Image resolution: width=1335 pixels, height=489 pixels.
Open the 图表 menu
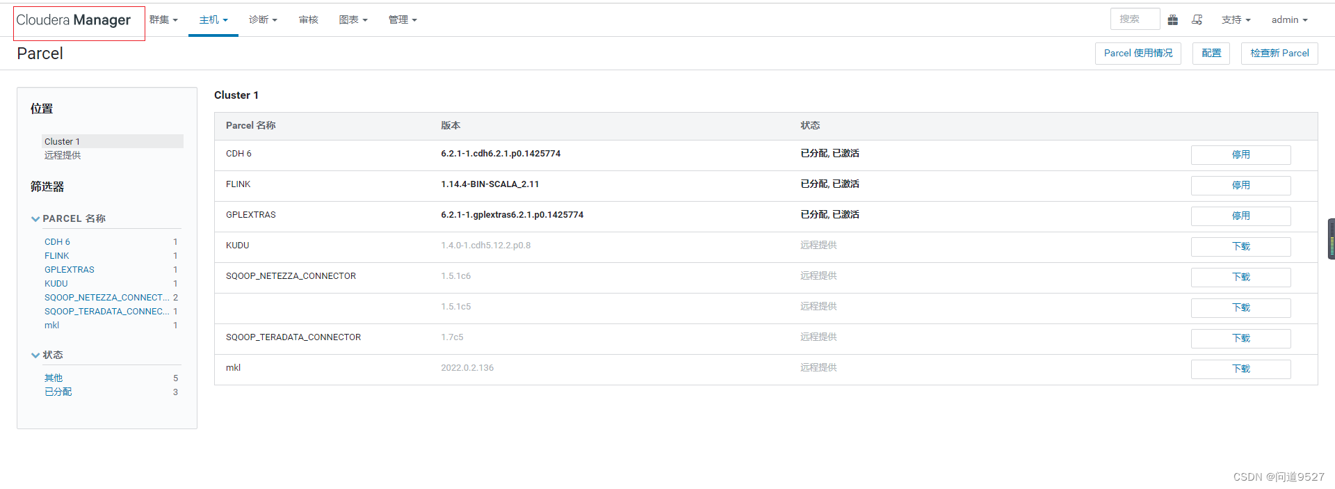(353, 19)
